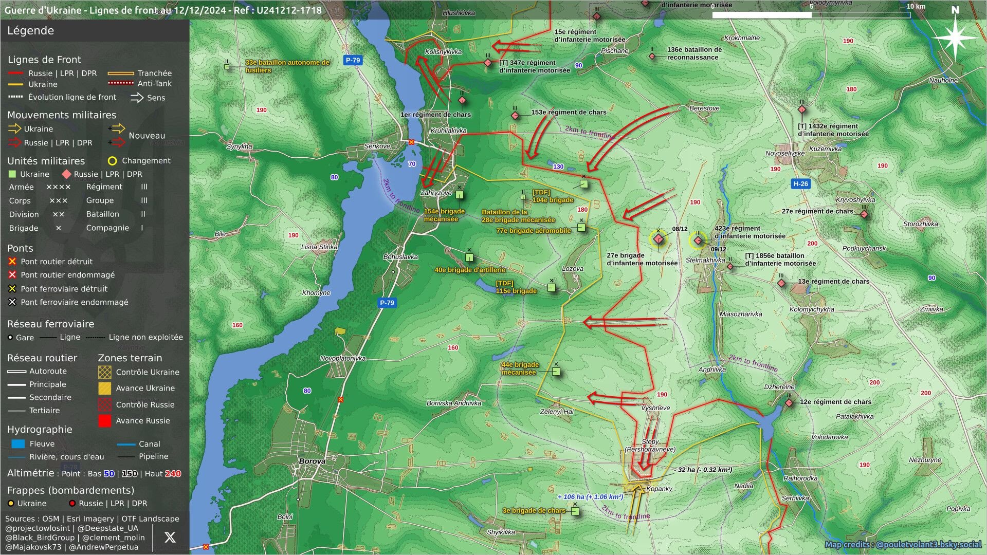Click the yellow Changement circle in legend
The height and width of the screenshot is (555, 987).
point(112,161)
